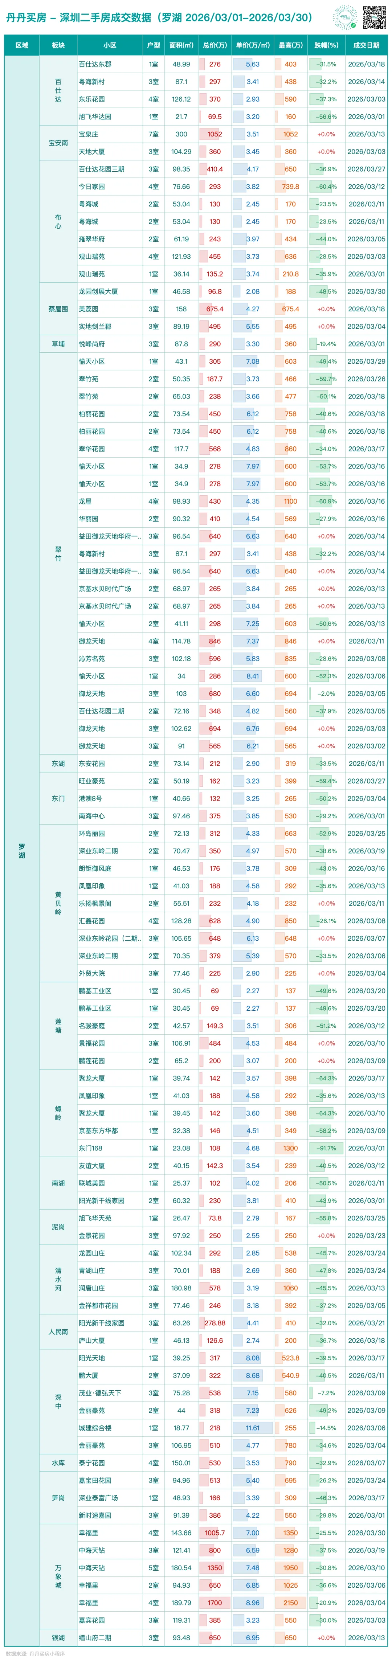Click the 板块 column header
The image size is (392, 1661).
(58, 45)
